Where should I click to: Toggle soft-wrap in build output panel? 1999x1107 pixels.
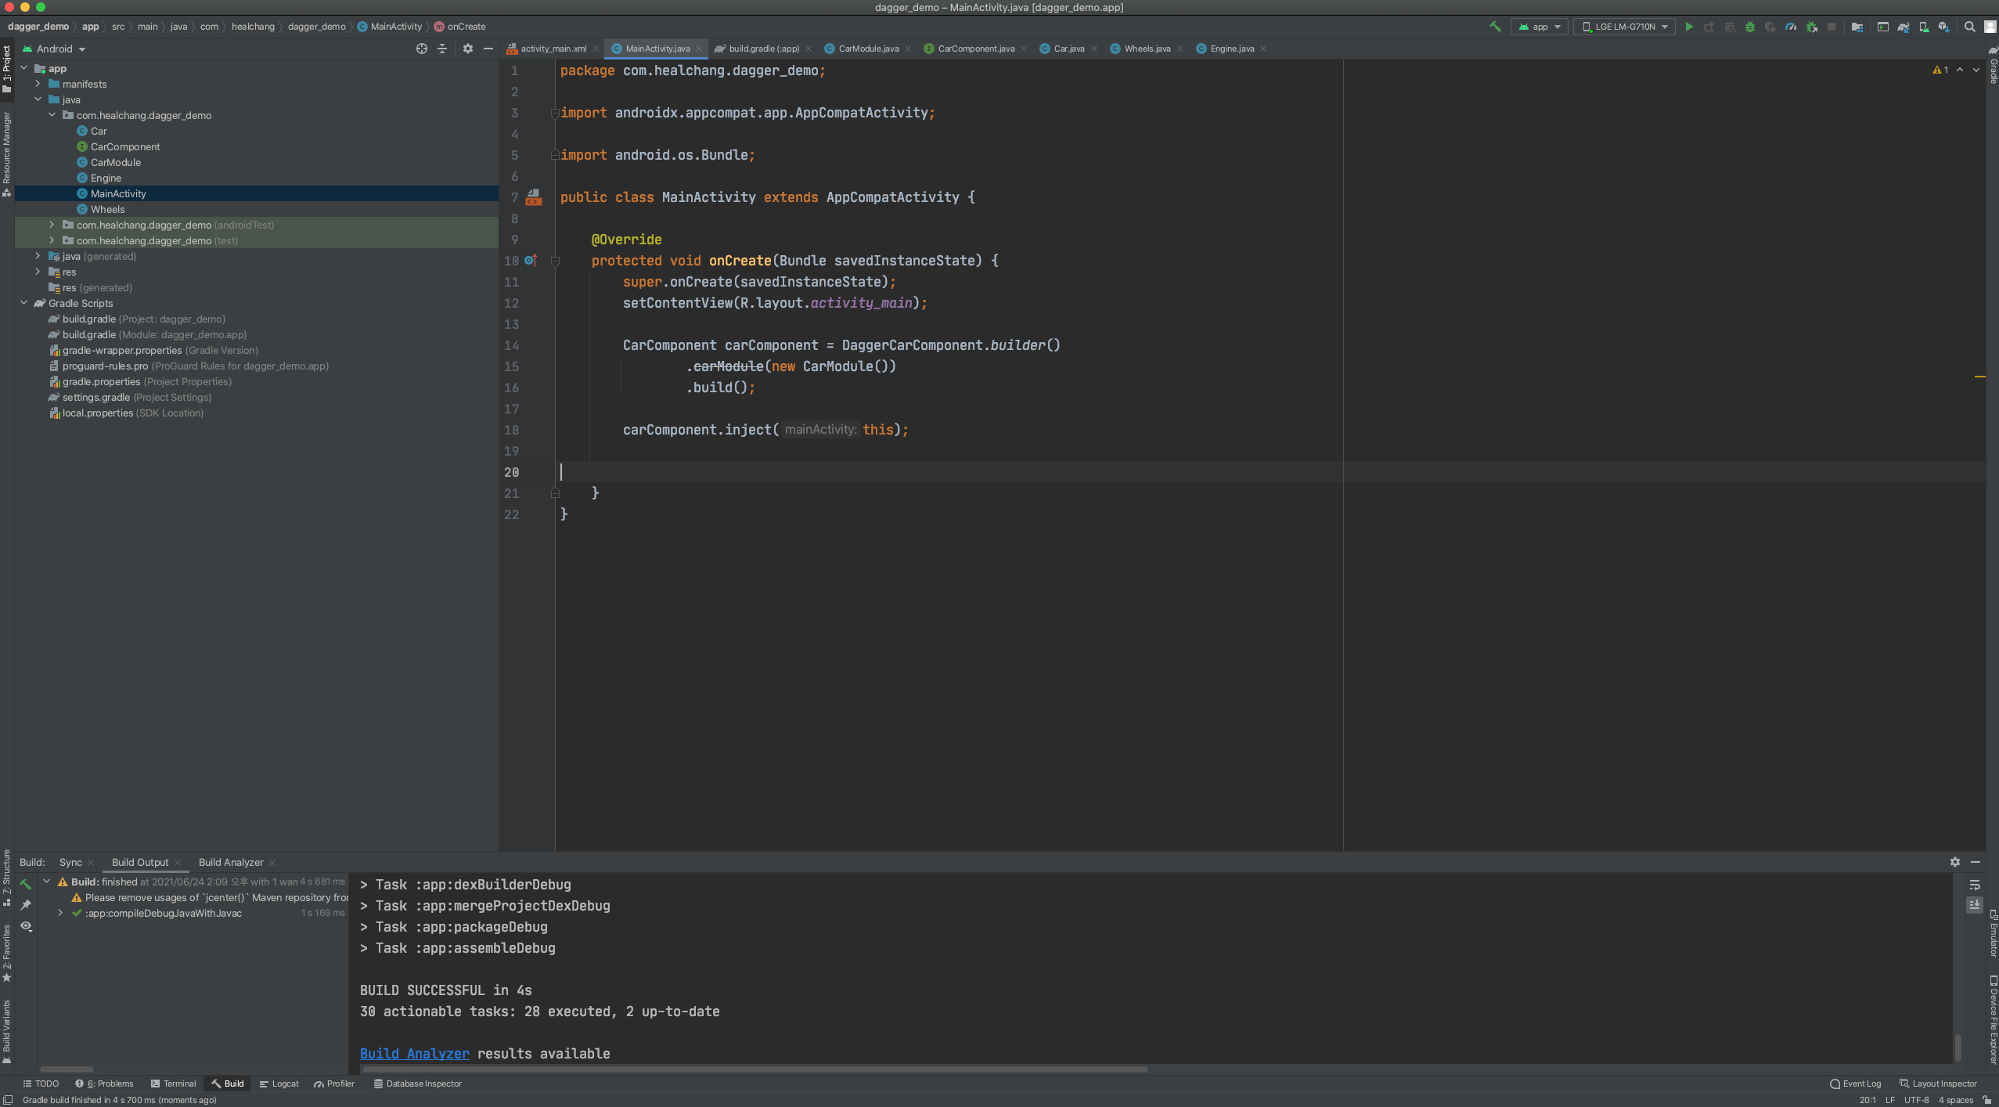(1975, 885)
